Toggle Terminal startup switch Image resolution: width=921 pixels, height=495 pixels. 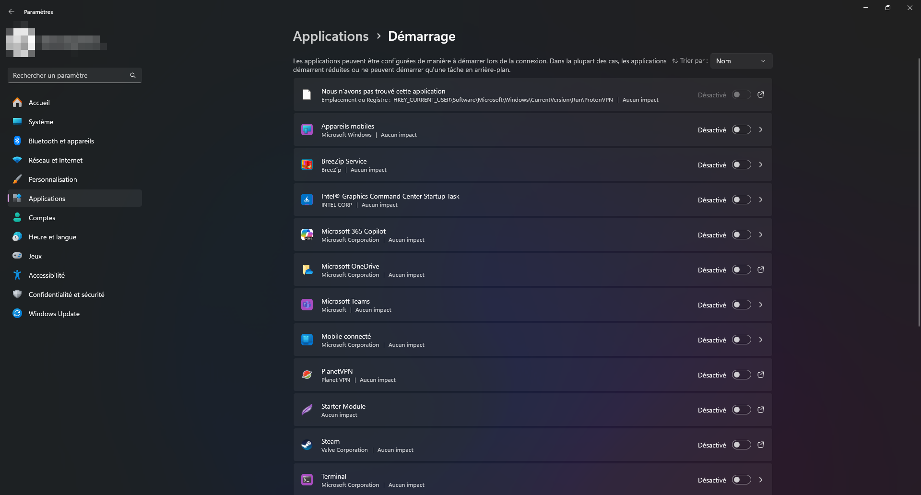tap(741, 480)
